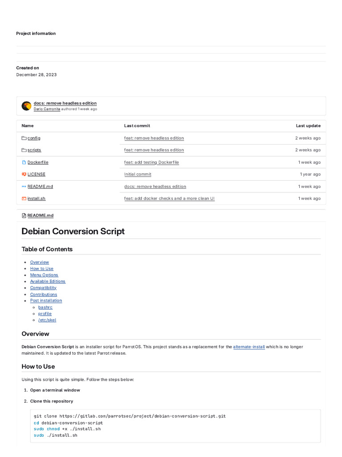Open the alternate-install project link
This screenshot has height=457, width=342.
coord(249,347)
